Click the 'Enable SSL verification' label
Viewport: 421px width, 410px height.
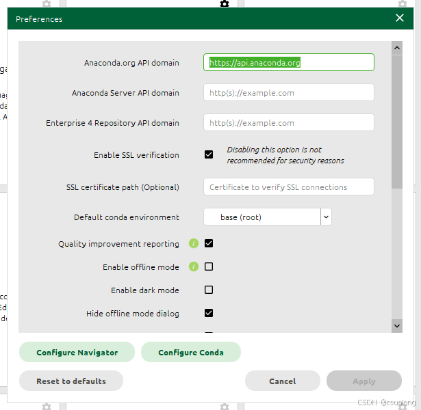pos(136,155)
